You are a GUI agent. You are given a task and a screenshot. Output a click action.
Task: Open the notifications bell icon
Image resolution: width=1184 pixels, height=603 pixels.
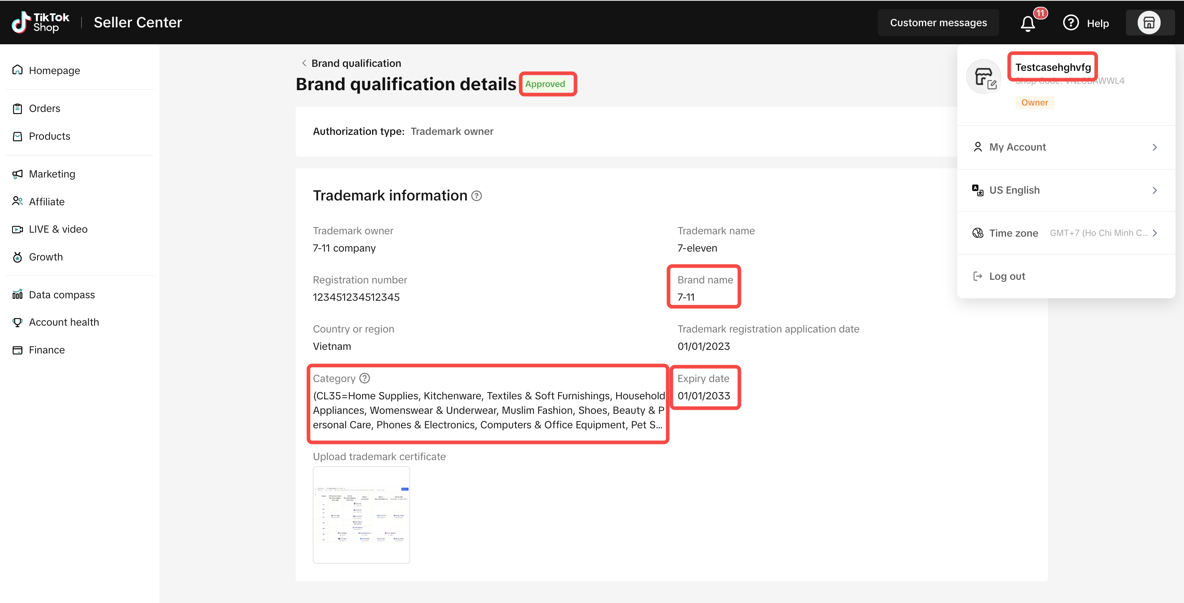coord(1028,23)
